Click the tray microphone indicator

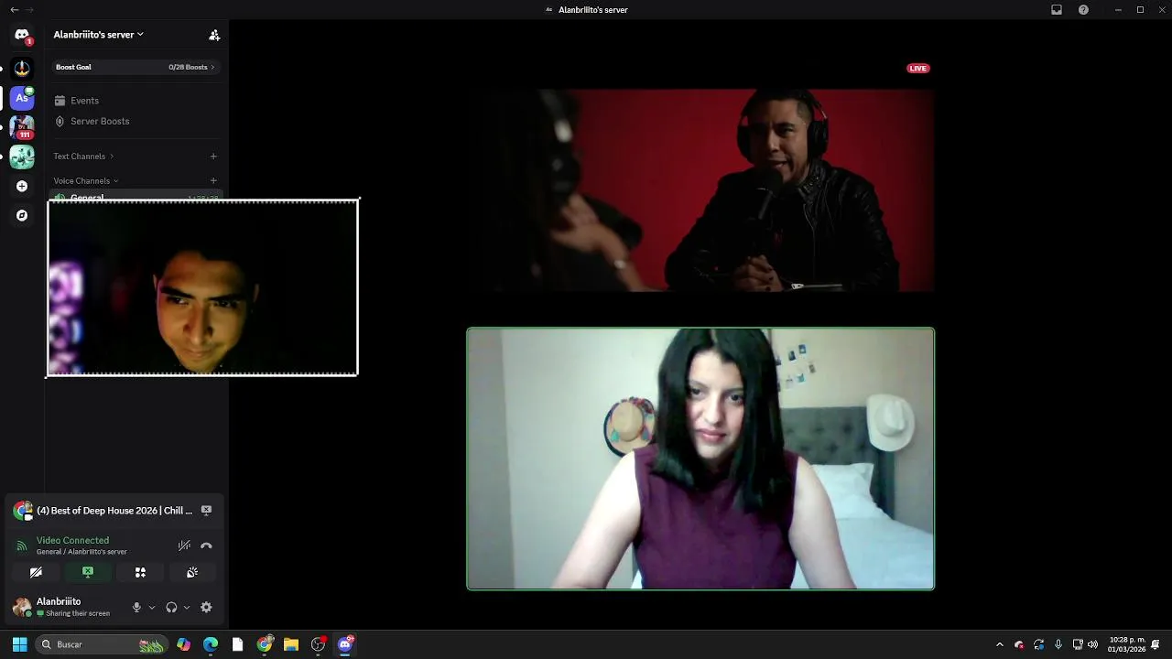tap(1058, 644)
